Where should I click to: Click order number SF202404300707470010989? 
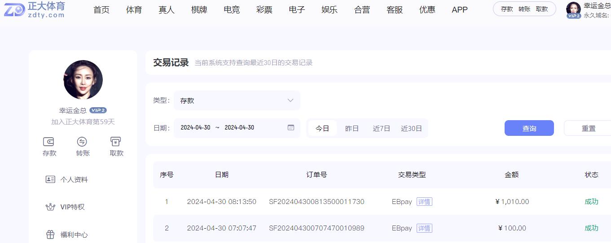pos(316,228)
